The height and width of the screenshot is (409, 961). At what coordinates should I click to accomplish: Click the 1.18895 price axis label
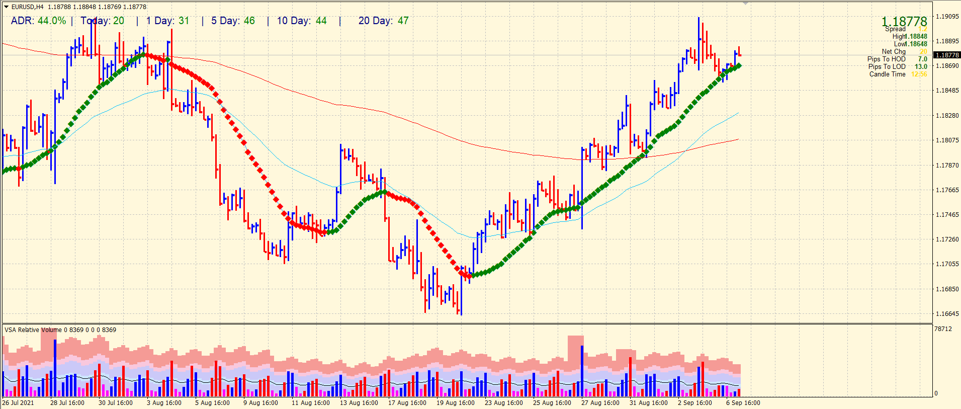pyautogui.click(x=947, y=41)
